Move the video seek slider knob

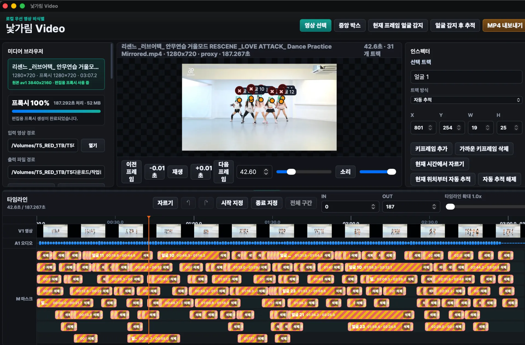[x=291, y=172]
